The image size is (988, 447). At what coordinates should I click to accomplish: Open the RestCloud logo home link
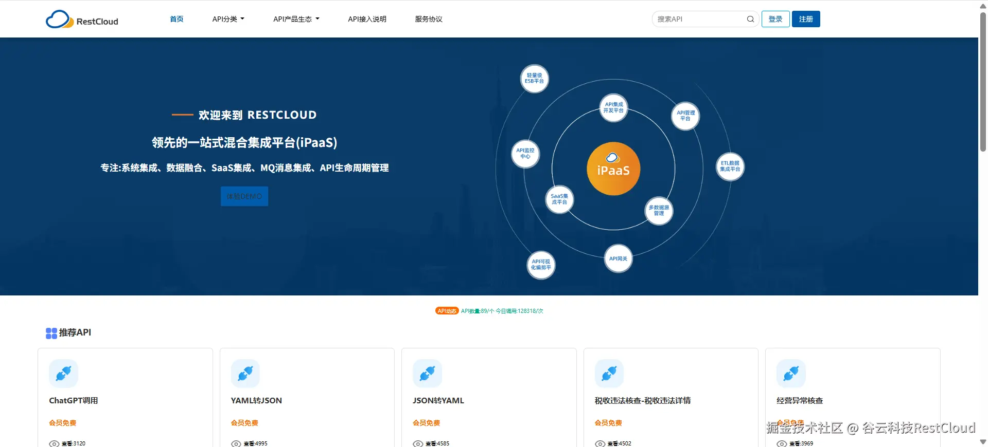[x=82, y=20]
